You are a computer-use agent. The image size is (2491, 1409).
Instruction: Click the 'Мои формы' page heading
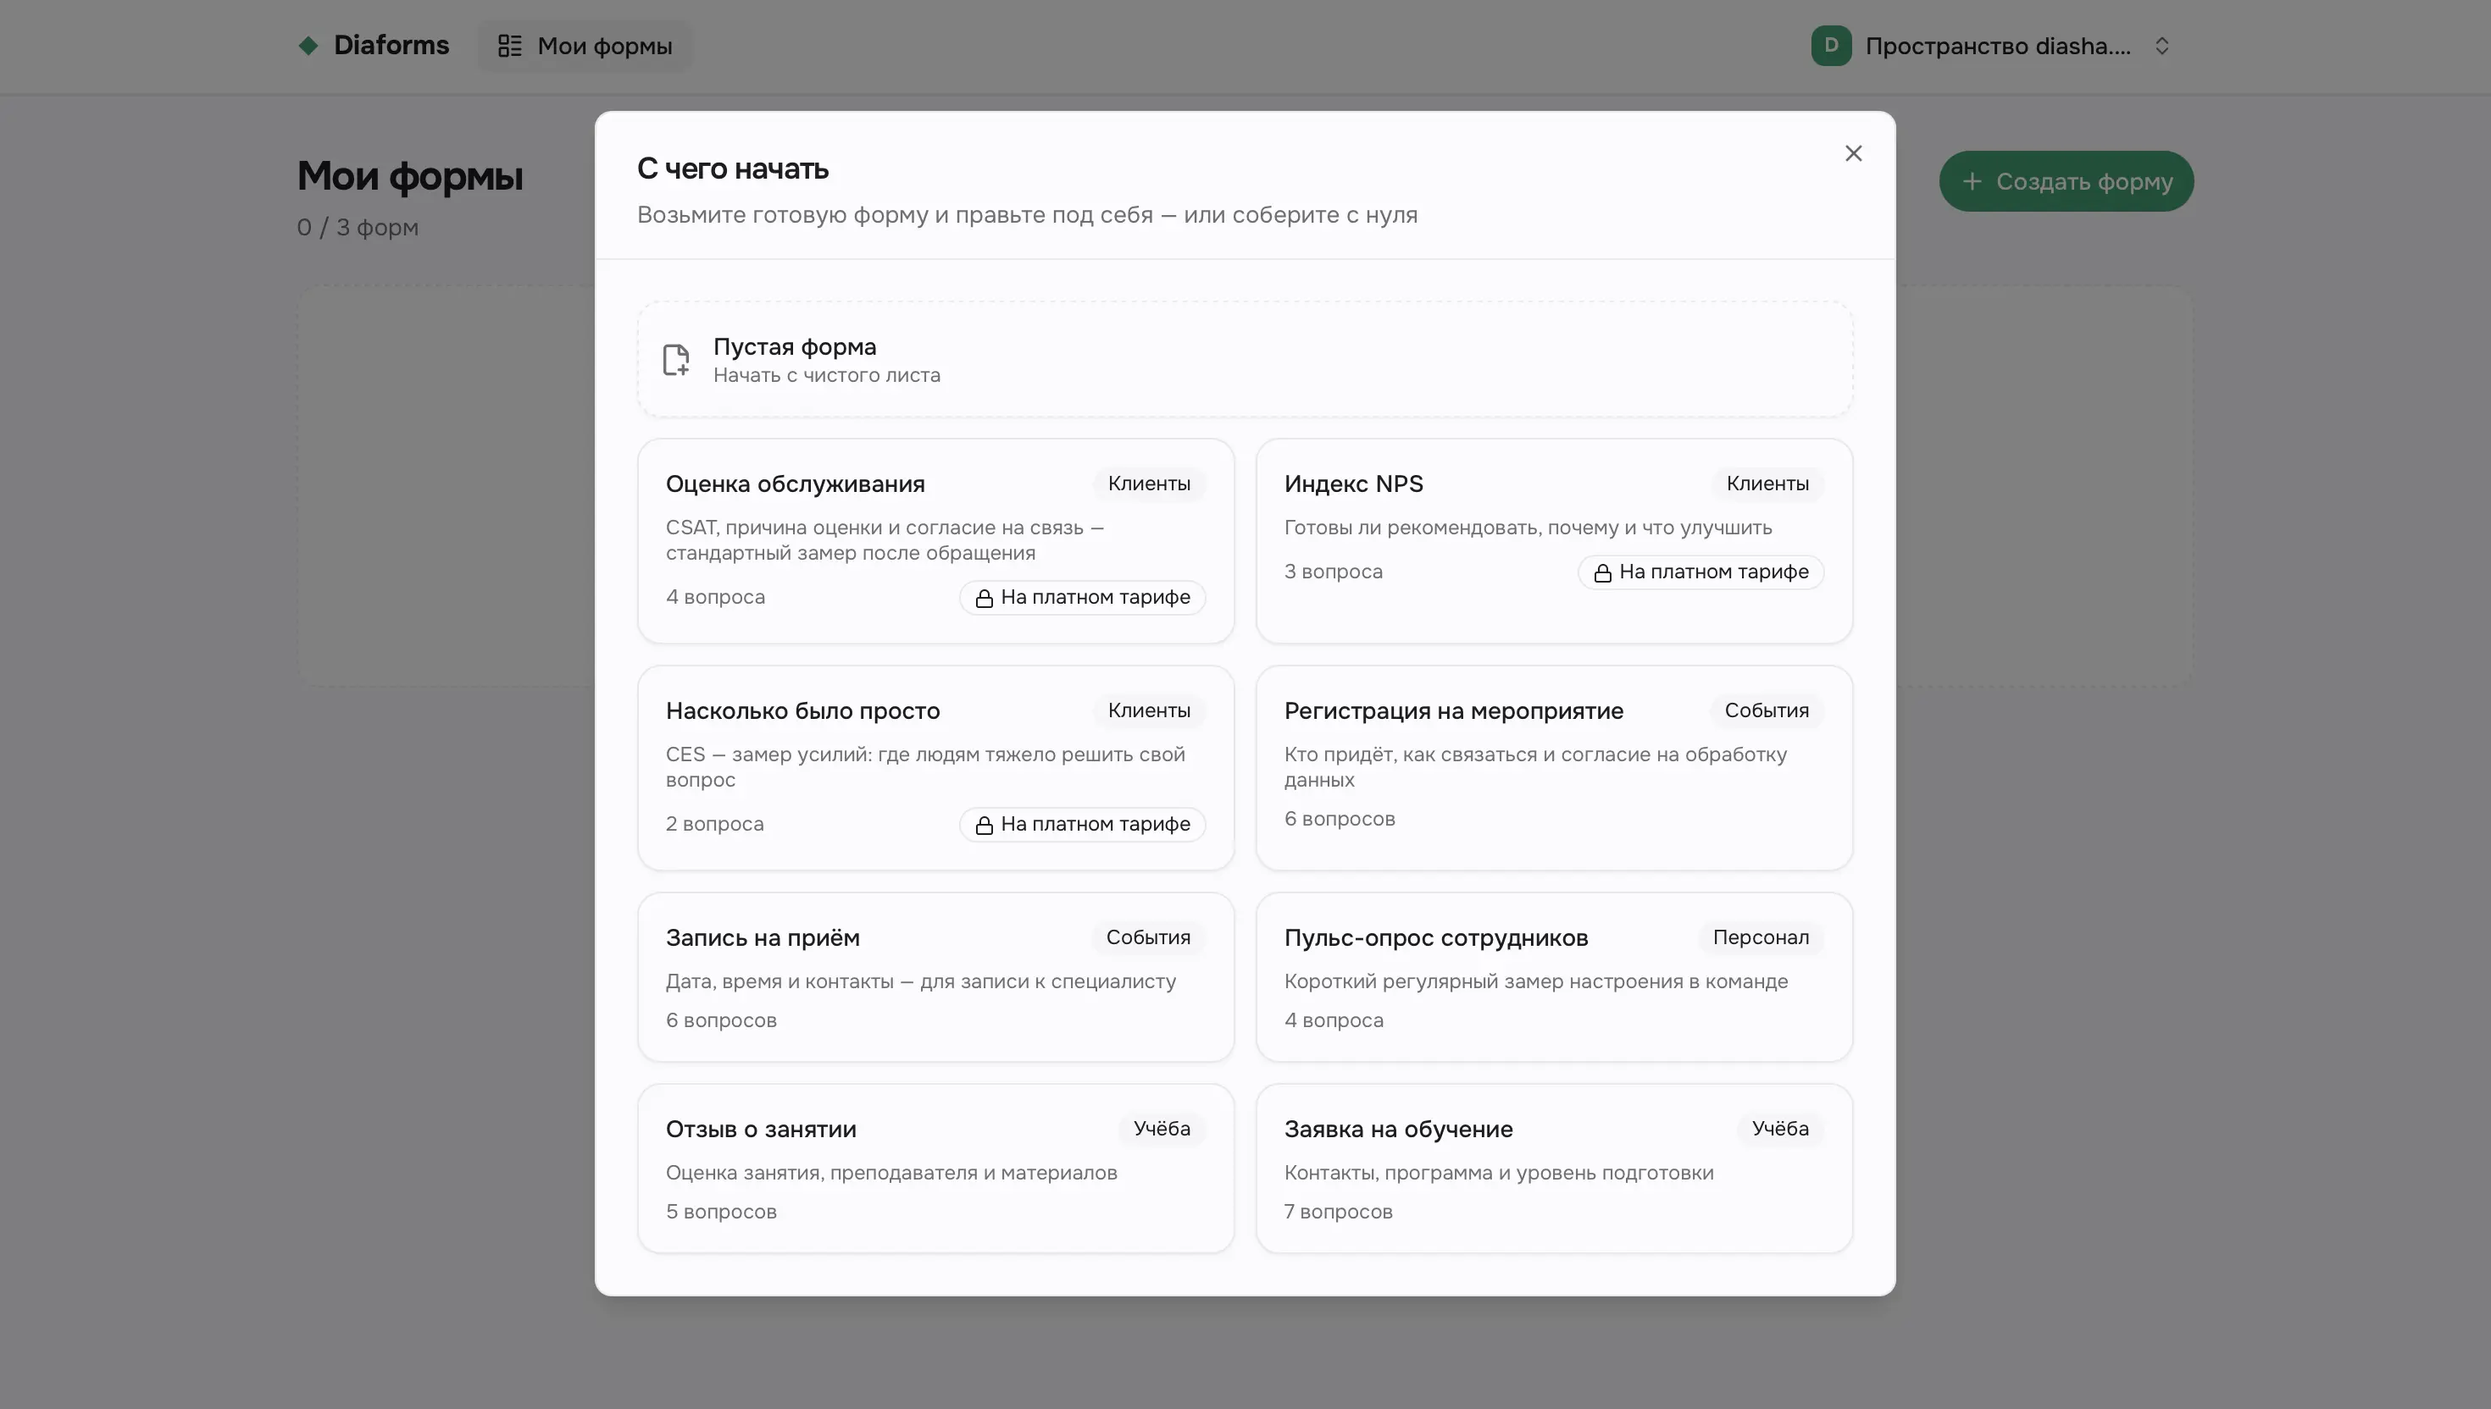(x=409, y=176)
